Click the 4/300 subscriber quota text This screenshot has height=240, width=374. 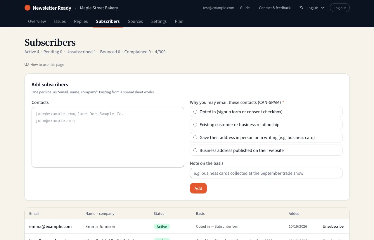(160, 52)
